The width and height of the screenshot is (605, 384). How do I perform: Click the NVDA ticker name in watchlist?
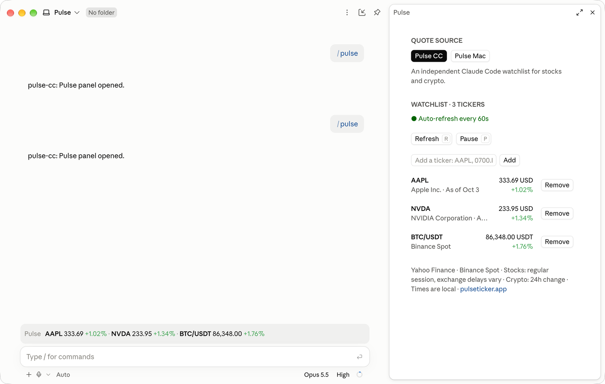(421, 209)
